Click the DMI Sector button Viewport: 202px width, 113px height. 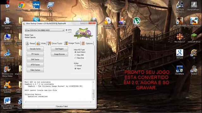tap(35, 59)
